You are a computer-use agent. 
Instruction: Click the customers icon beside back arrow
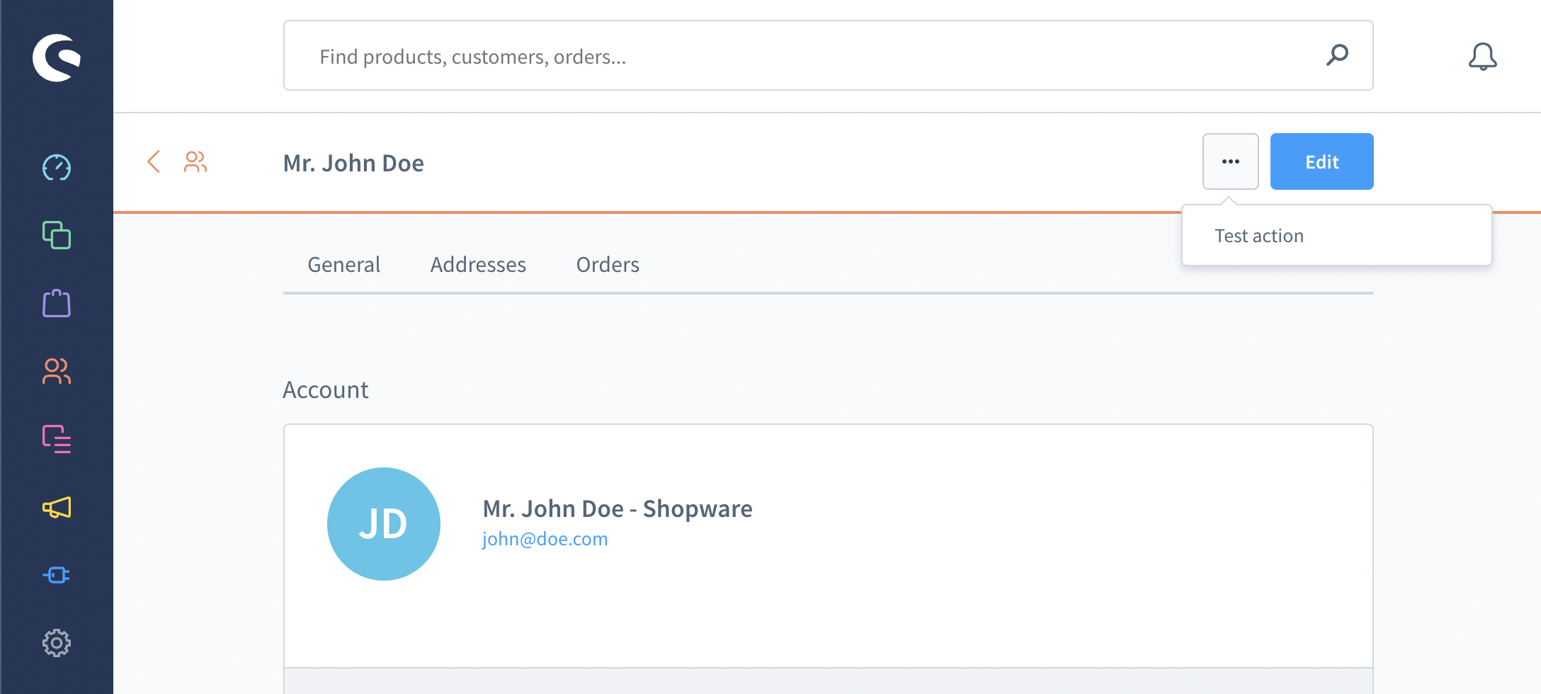pos(195,161)
